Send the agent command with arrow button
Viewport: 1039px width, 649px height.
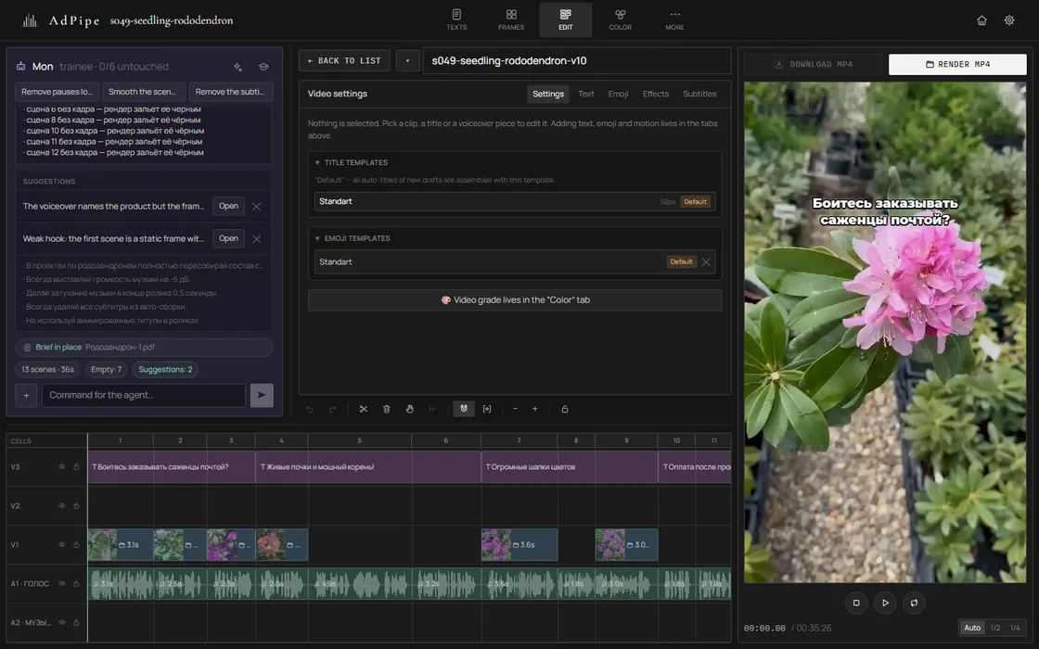[x=262, y=395]
